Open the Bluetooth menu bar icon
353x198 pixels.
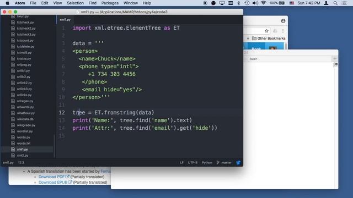click(x=239, y=3)
